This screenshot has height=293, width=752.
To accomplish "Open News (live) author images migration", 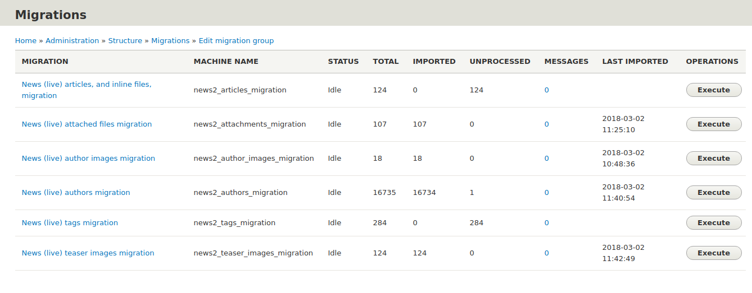I will 88,159.
